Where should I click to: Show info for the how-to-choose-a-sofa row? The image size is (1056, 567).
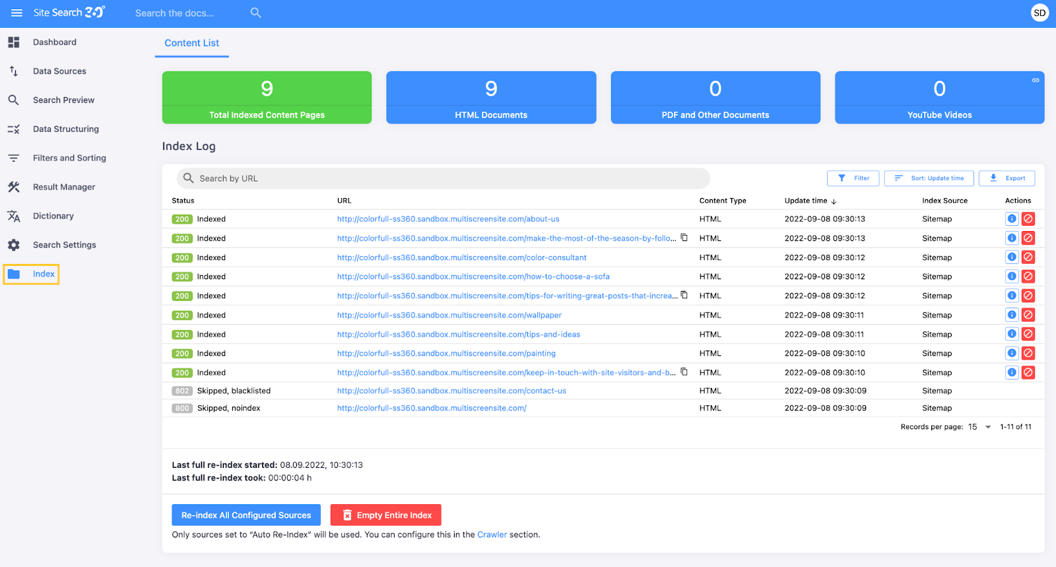click(1012, 276)
